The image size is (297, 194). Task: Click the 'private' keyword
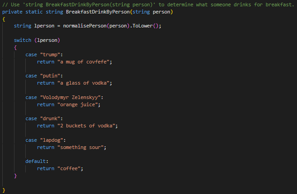pyautogui.click(x=12, y=12)
